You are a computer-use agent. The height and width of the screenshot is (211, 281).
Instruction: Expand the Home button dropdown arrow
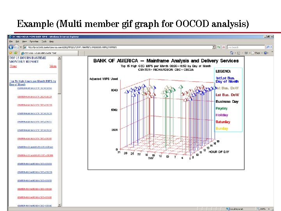(x=235, y=53)
